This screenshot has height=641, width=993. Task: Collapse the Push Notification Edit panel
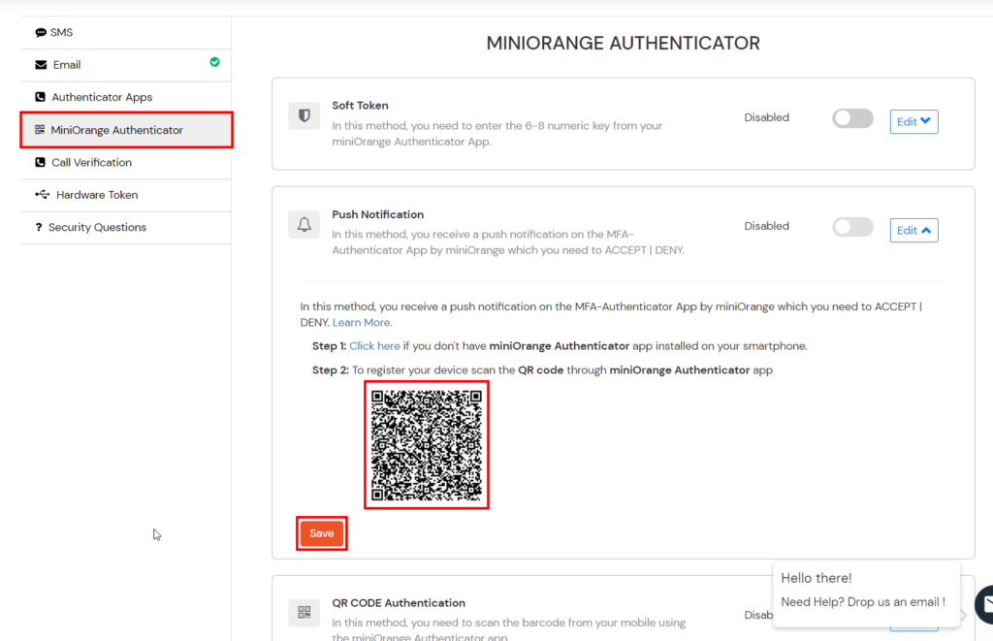pos(913,230)
